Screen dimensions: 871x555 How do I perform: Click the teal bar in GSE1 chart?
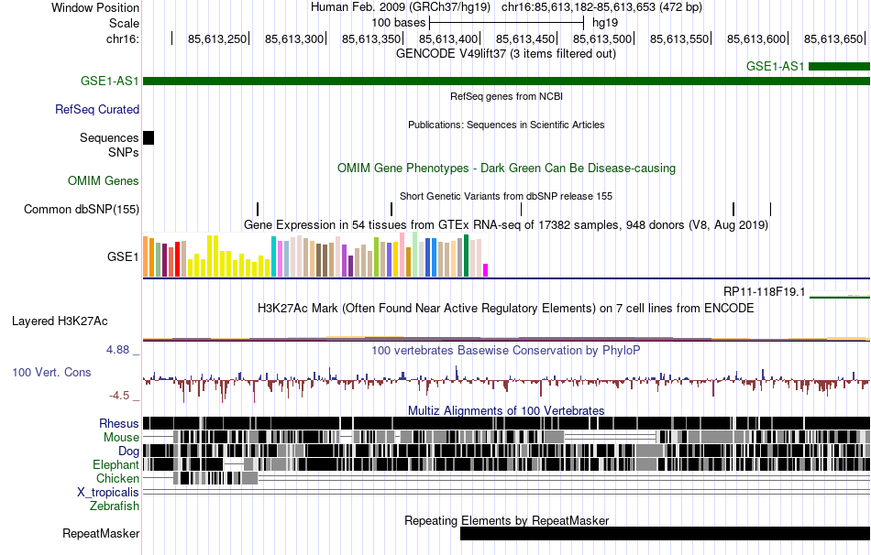tap(273, 256)
